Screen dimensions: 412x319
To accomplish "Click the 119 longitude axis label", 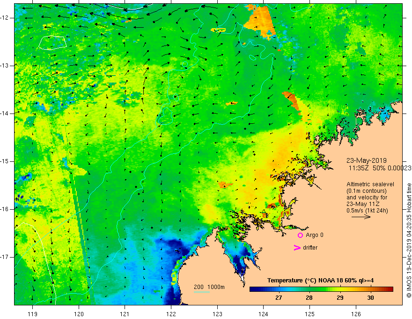I will tap(33, 314).
